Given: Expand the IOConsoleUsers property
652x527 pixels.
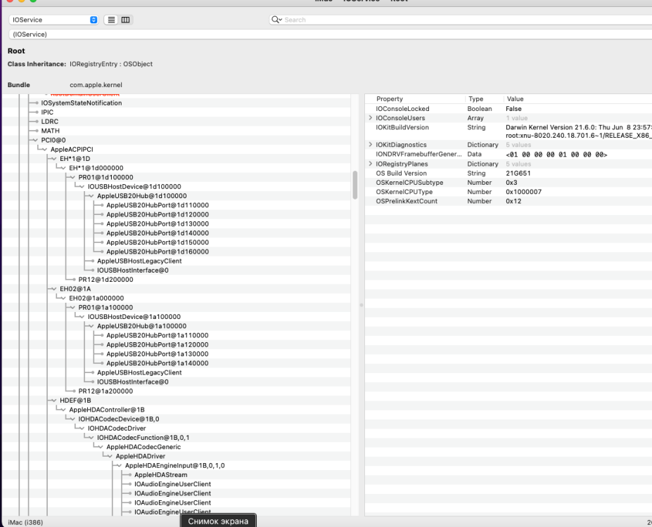Looking at the screenshot, I should pyautogui.click(x=371, y=118).
